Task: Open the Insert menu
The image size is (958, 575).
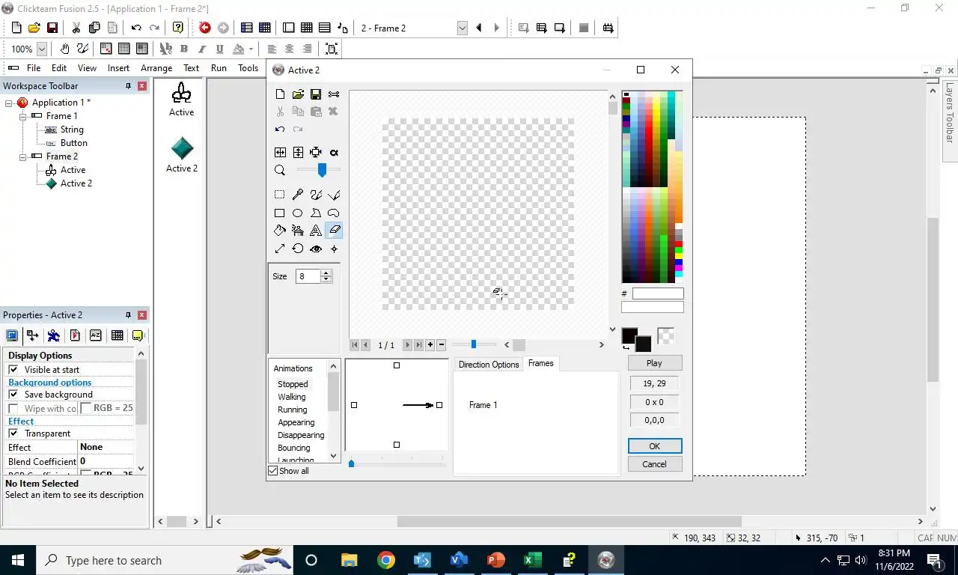Action: (x=118, y=68)
